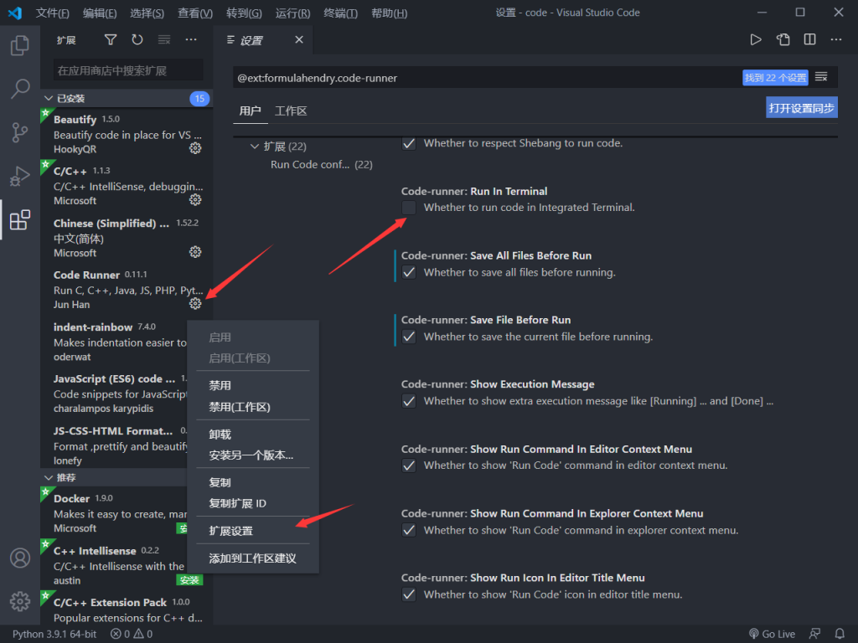Enable the Run In Terminal checkbox
This screenshot has width=858, height=643.
pyautogui.click(x=409, y=208)
